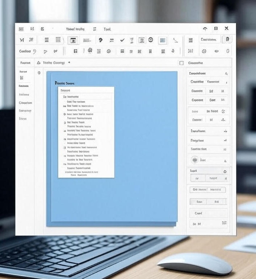256x279 pixels.
Task: Click the equals sign icon in the toolbar
Action: [x=112, y=41]
